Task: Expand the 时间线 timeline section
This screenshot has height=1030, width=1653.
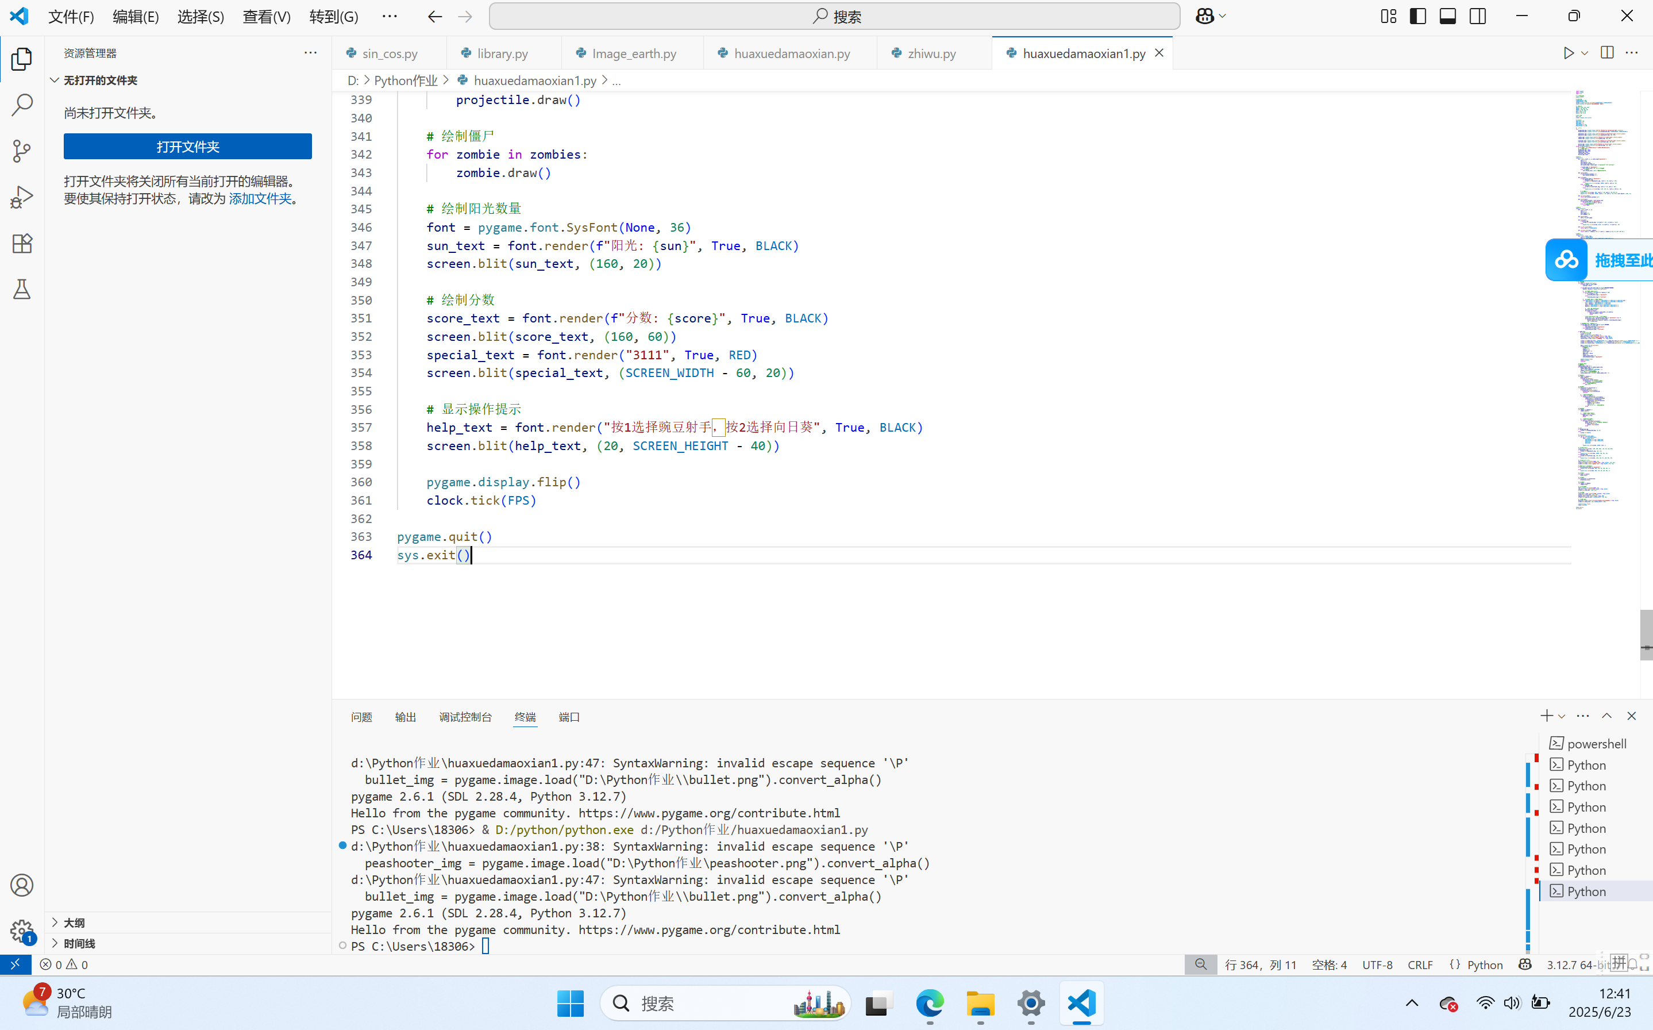Action: (x=79, y=943)
